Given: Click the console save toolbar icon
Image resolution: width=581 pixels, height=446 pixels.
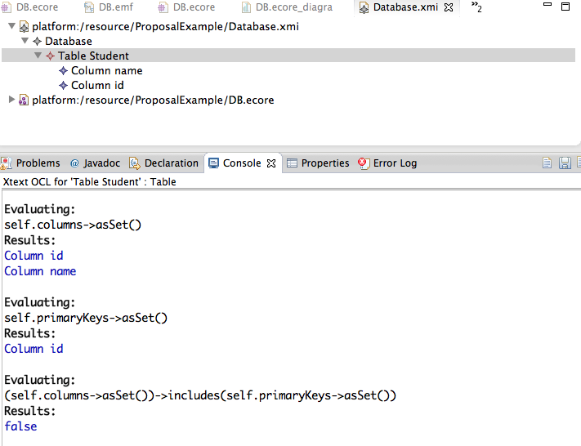Looking at the screenshot, I should 565,163.
